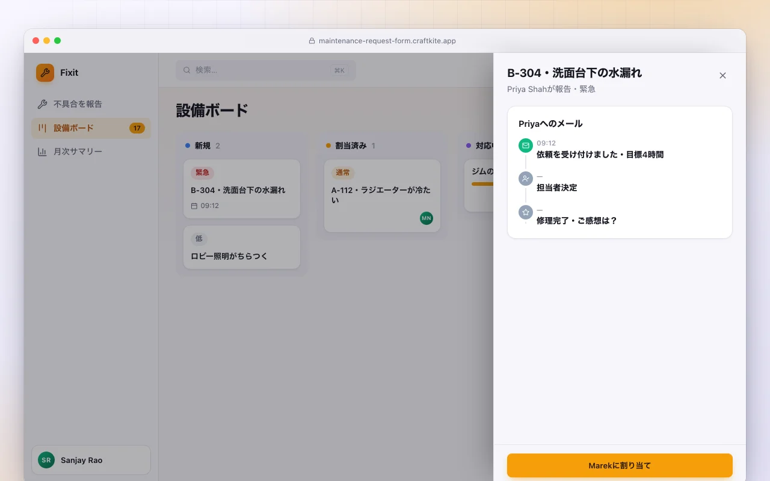Screen dimensions: 770x481
Task: Click the 検索 search field
Action: [266, 70]
